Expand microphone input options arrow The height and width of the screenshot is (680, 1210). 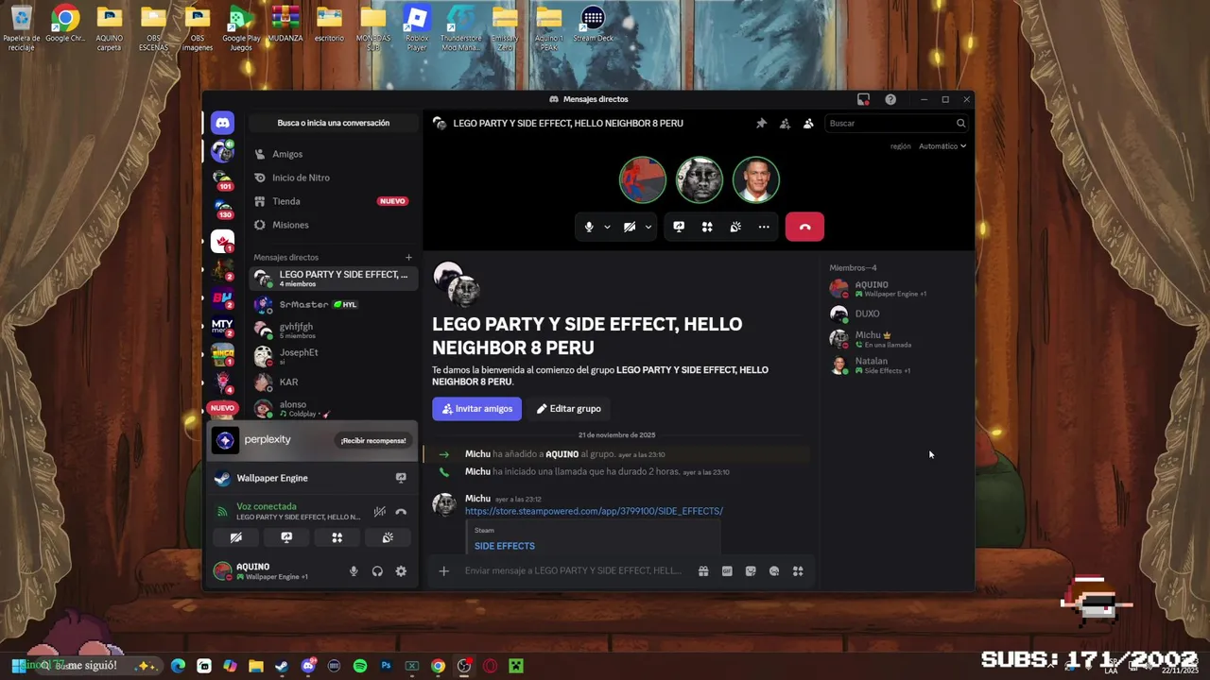tap(607, 227)
